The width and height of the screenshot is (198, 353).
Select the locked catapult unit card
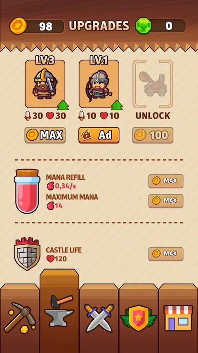coord(153,84)
